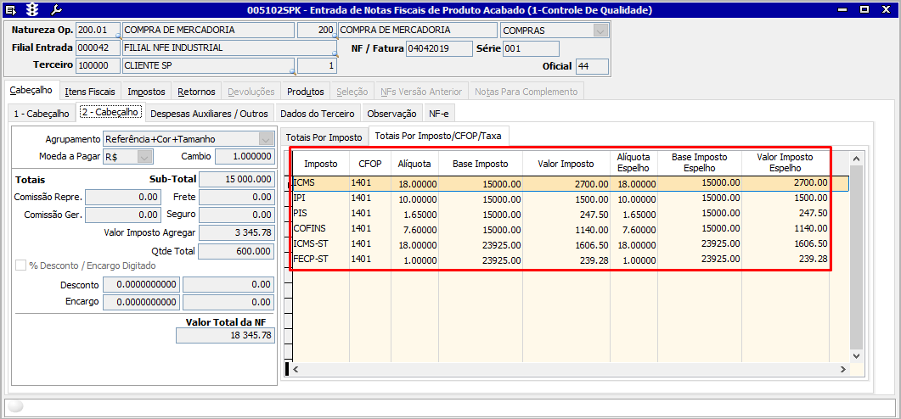Click the Desconto percentage field

pyautogui.click(x=141, y=285)
